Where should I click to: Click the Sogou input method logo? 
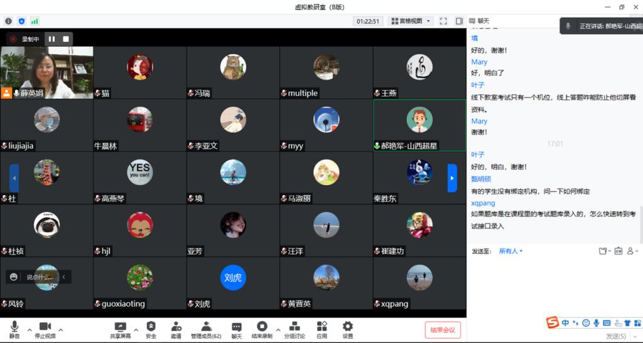pos(552,323)
